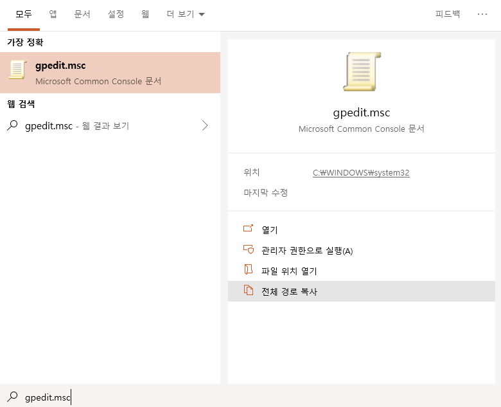Image resolution: width=501 pixels, height=407 pixels.
Task: Open gpedit.msc web results row
Action: coord(110,126)
